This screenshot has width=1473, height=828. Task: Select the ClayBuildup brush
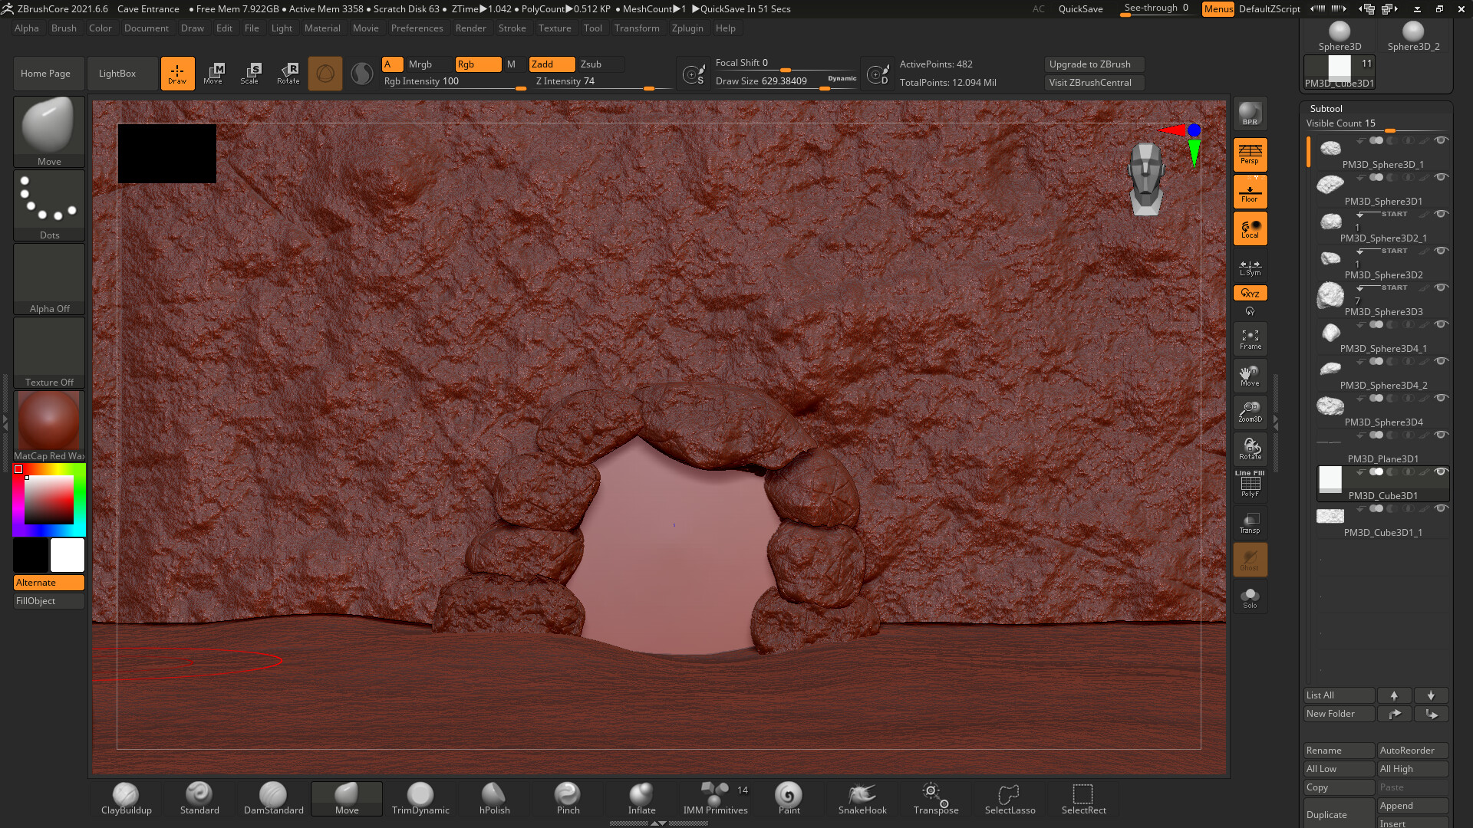(125, 799)
